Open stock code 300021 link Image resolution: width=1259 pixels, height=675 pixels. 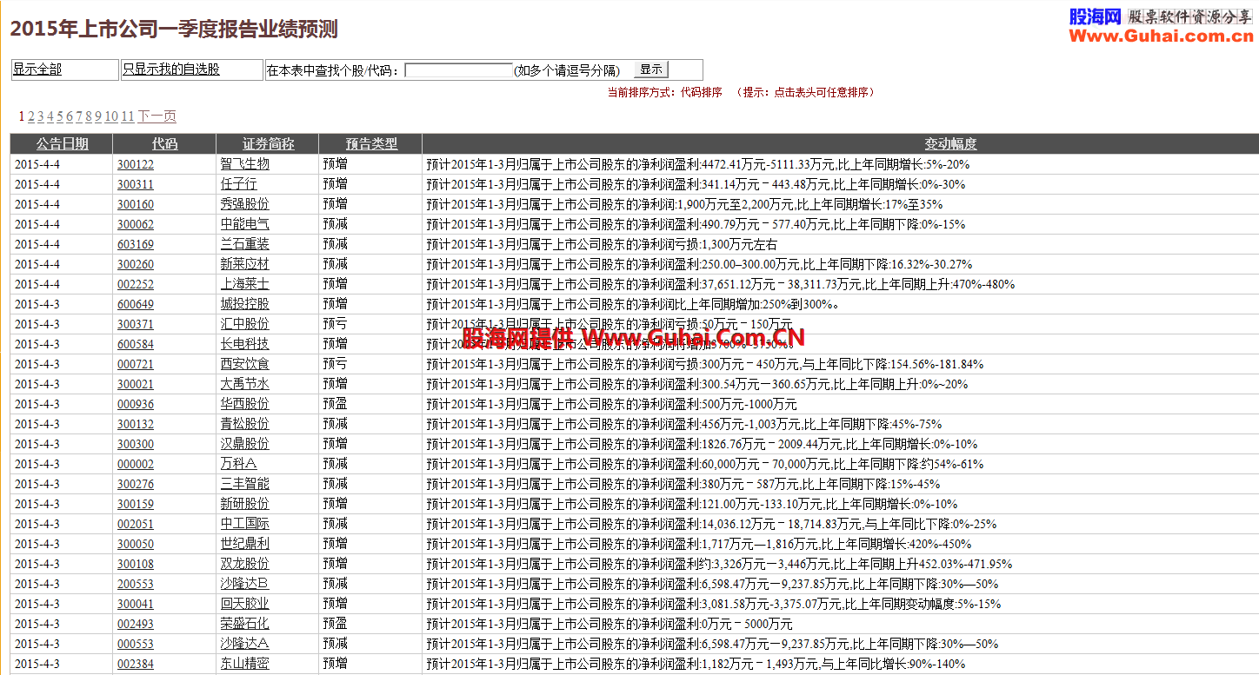(136, 384)
